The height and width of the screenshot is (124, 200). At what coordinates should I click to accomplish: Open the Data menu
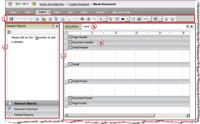58,12
